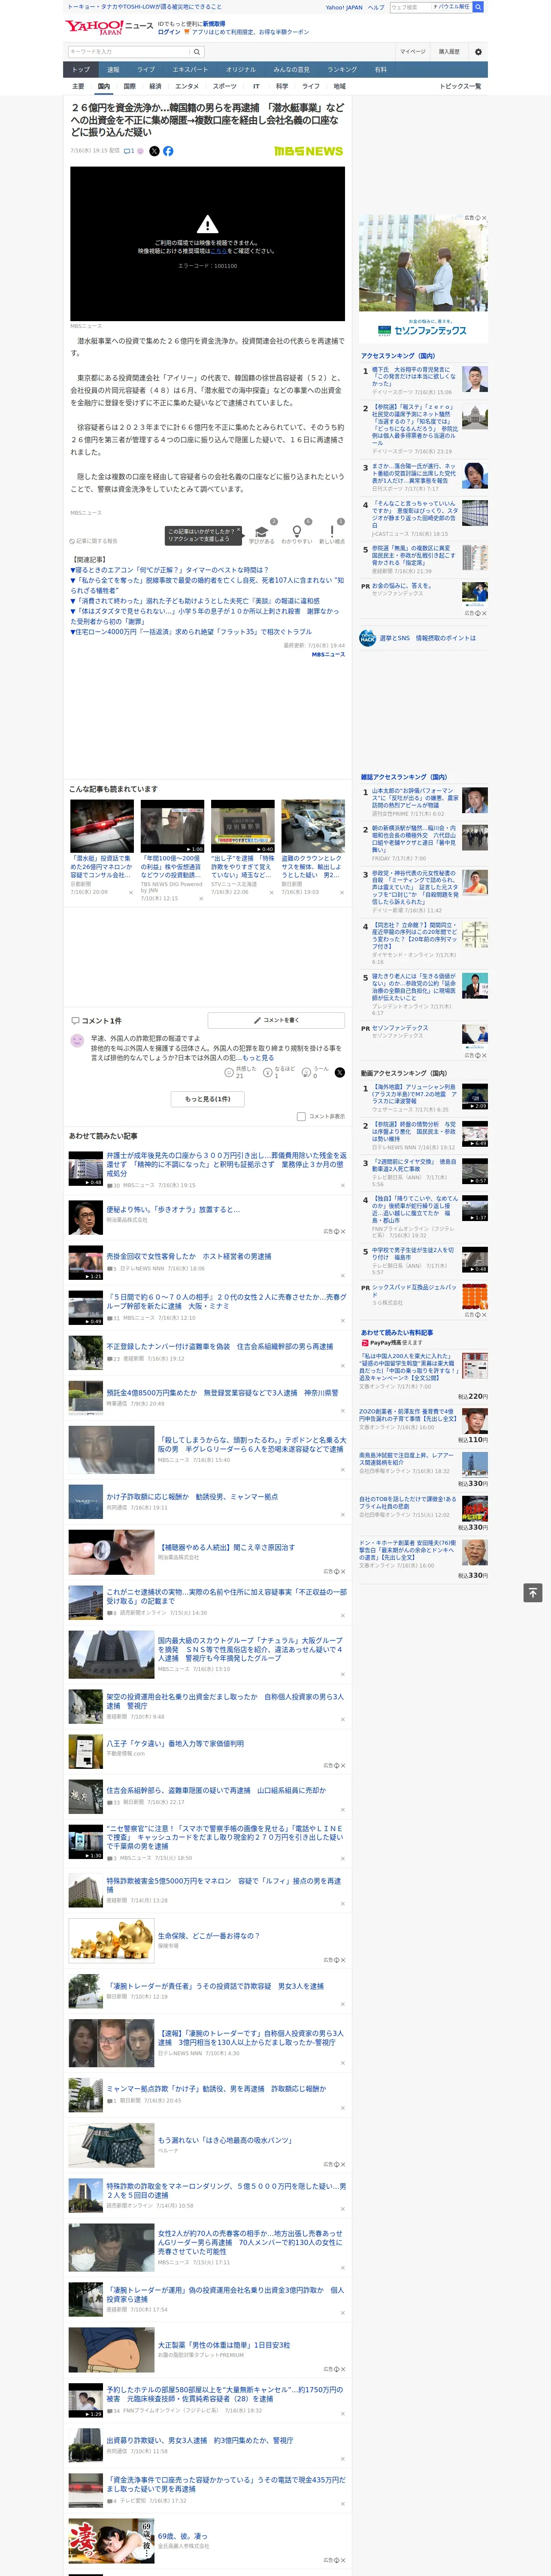Open related link about エアコン timer
The height and width of the screenshot is (2576, 551).
tap(170, 570)
